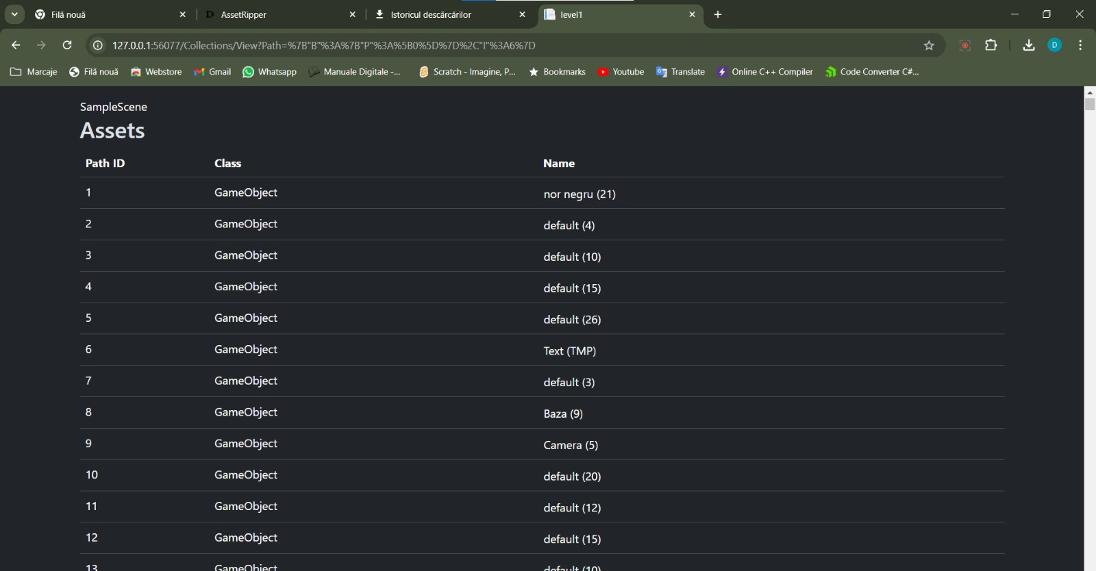The height and width of the screenshot is (571, 1096).
Task: Minimize the browser window
Action: click(x=1014, y=14)
